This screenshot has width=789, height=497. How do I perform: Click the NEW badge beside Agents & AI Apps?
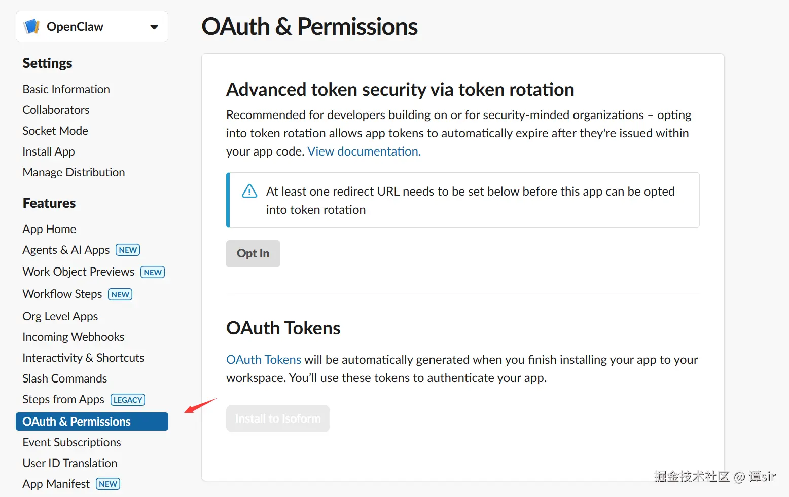[128, 250]
